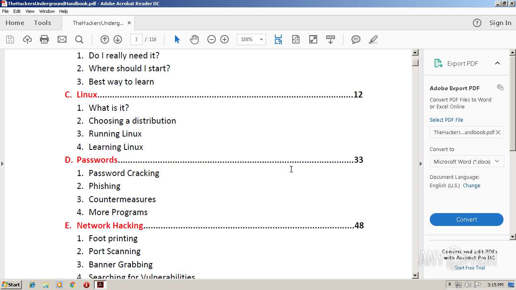Click the document scrollbar down arrow

(415, 275)
